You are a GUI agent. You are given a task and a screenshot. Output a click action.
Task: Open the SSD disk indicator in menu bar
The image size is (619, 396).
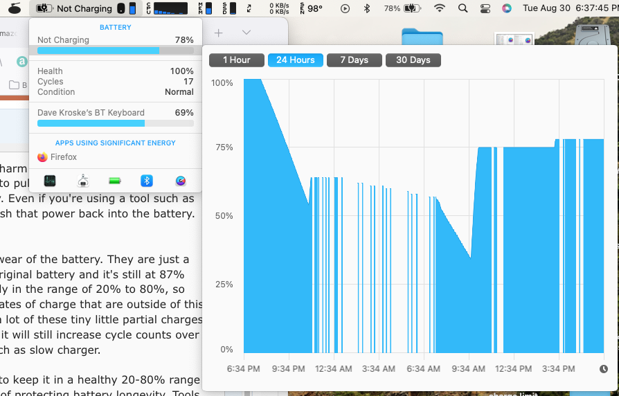tap(229, 8)
